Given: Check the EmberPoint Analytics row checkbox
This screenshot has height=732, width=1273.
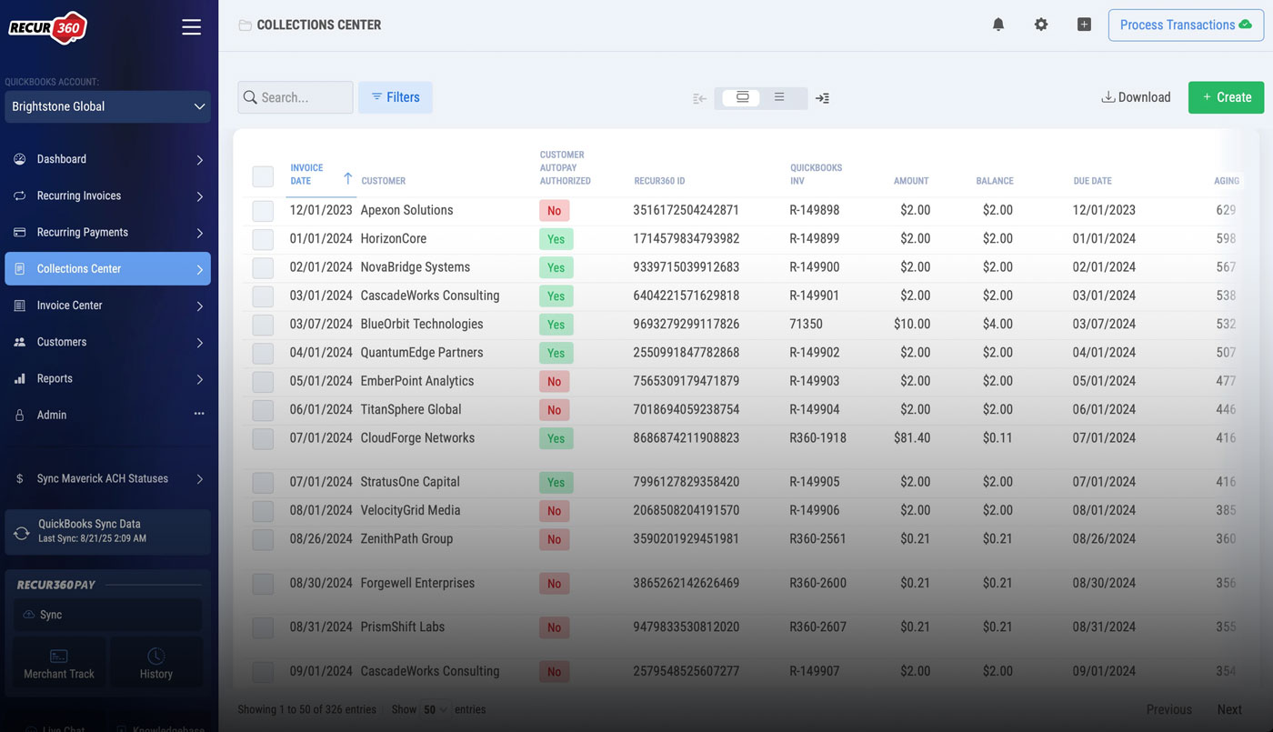Looking at the screenshot, I should [x=263, y=381].
